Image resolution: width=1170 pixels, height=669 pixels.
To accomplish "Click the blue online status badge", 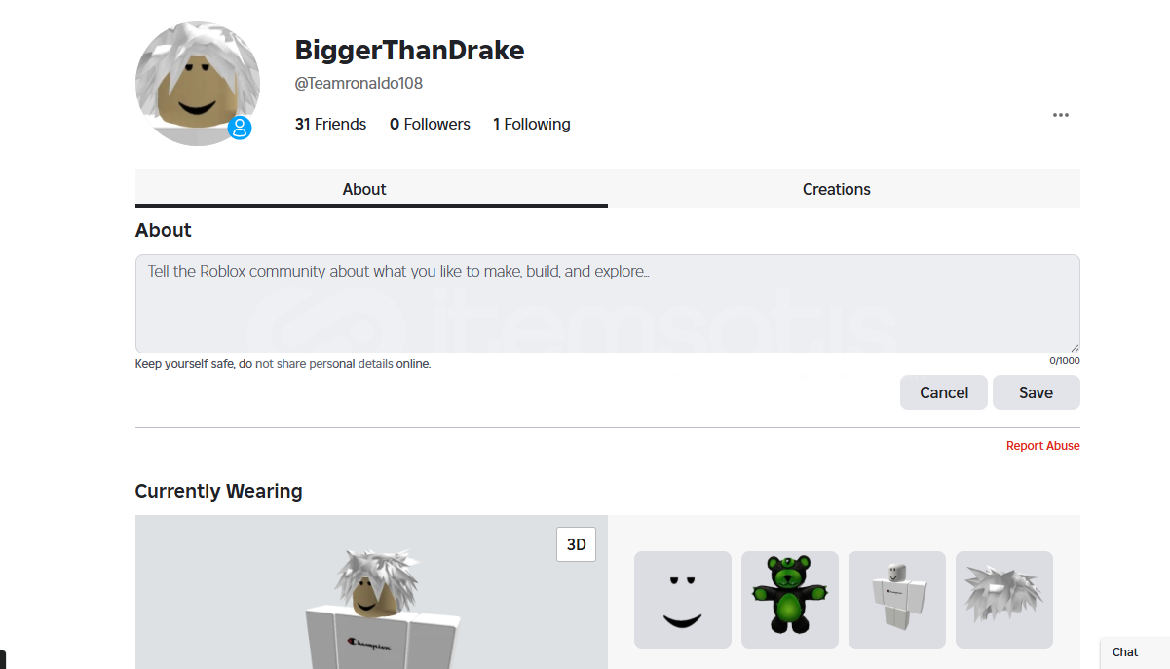I will click(240, 129).
